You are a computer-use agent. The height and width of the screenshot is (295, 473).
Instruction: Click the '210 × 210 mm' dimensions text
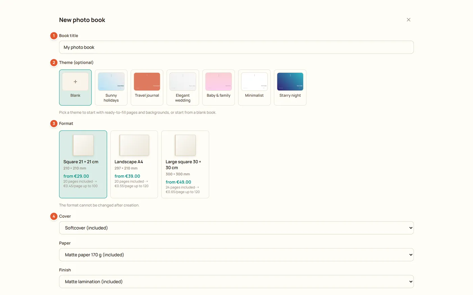75,168
